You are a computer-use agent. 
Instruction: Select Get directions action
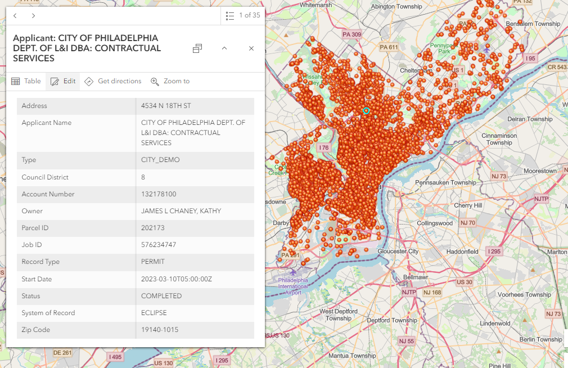(113, 81)
